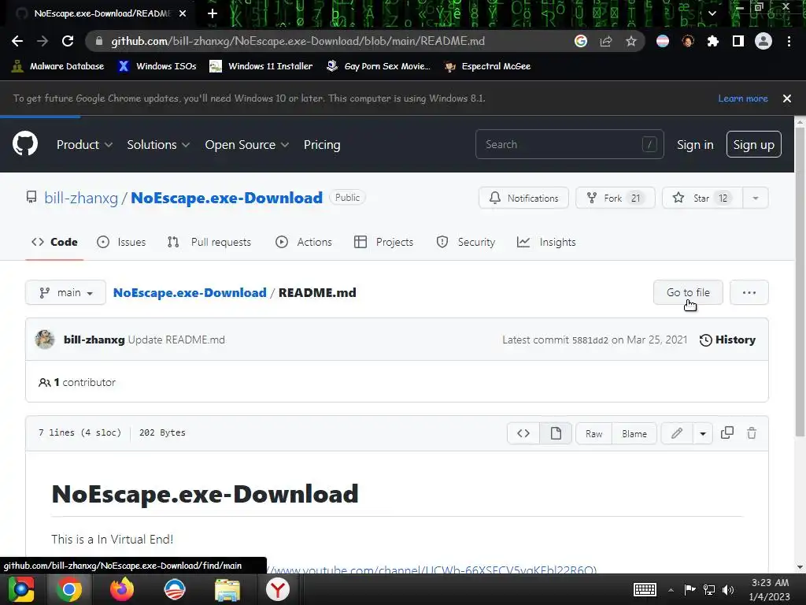Delete the file with the trash icon
Viewport: 806px width, 605px height.
coord(752,433)
